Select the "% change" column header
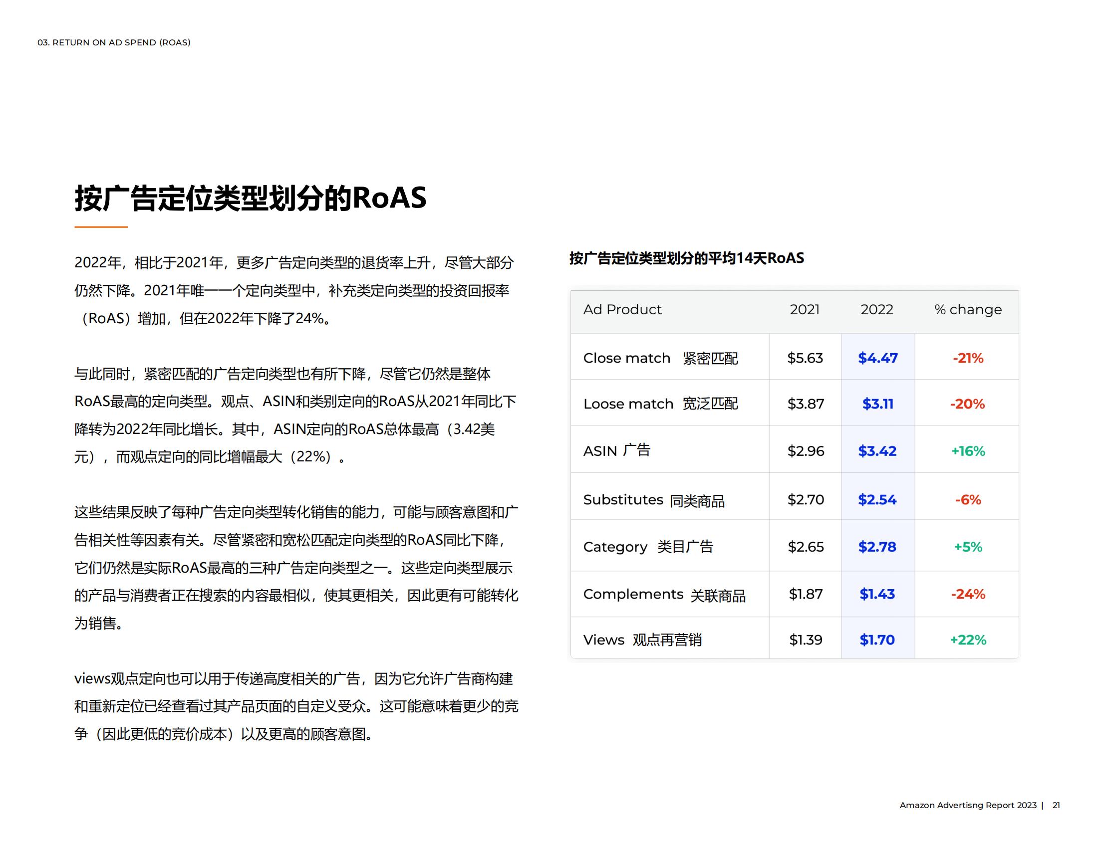The height and width of the screenshot is (848, 1098). coord(967,310)
